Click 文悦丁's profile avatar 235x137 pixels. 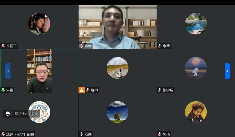tap(39, 24)
